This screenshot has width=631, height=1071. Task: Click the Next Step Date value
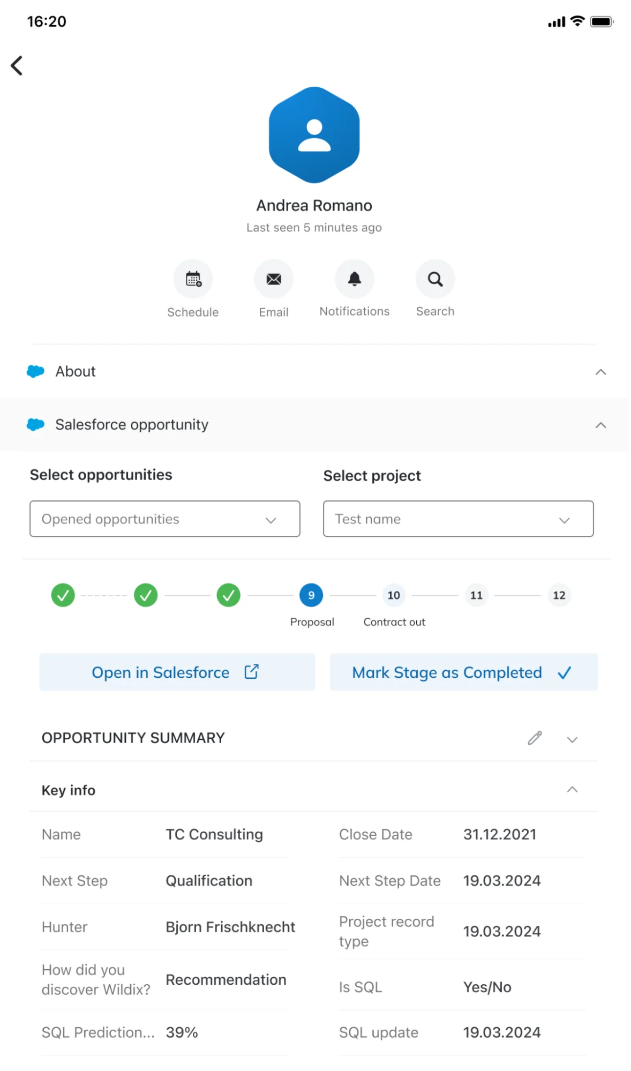[502, 881]
